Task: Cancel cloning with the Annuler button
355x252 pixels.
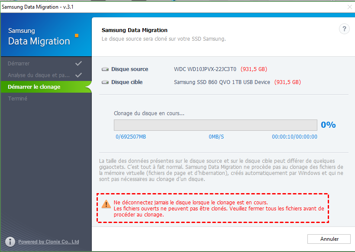Action: [x=329, y=239]
